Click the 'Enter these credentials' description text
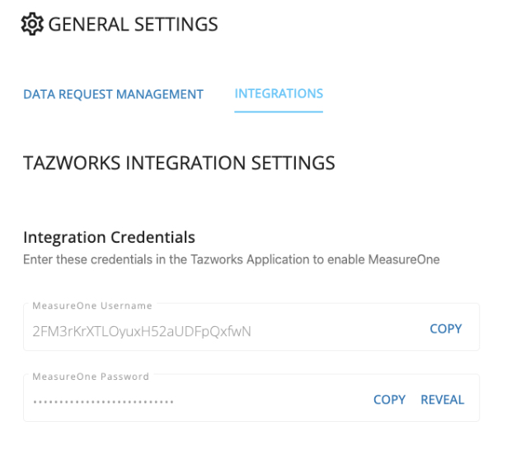Viewport: 507px width, 455px height. 231,259
